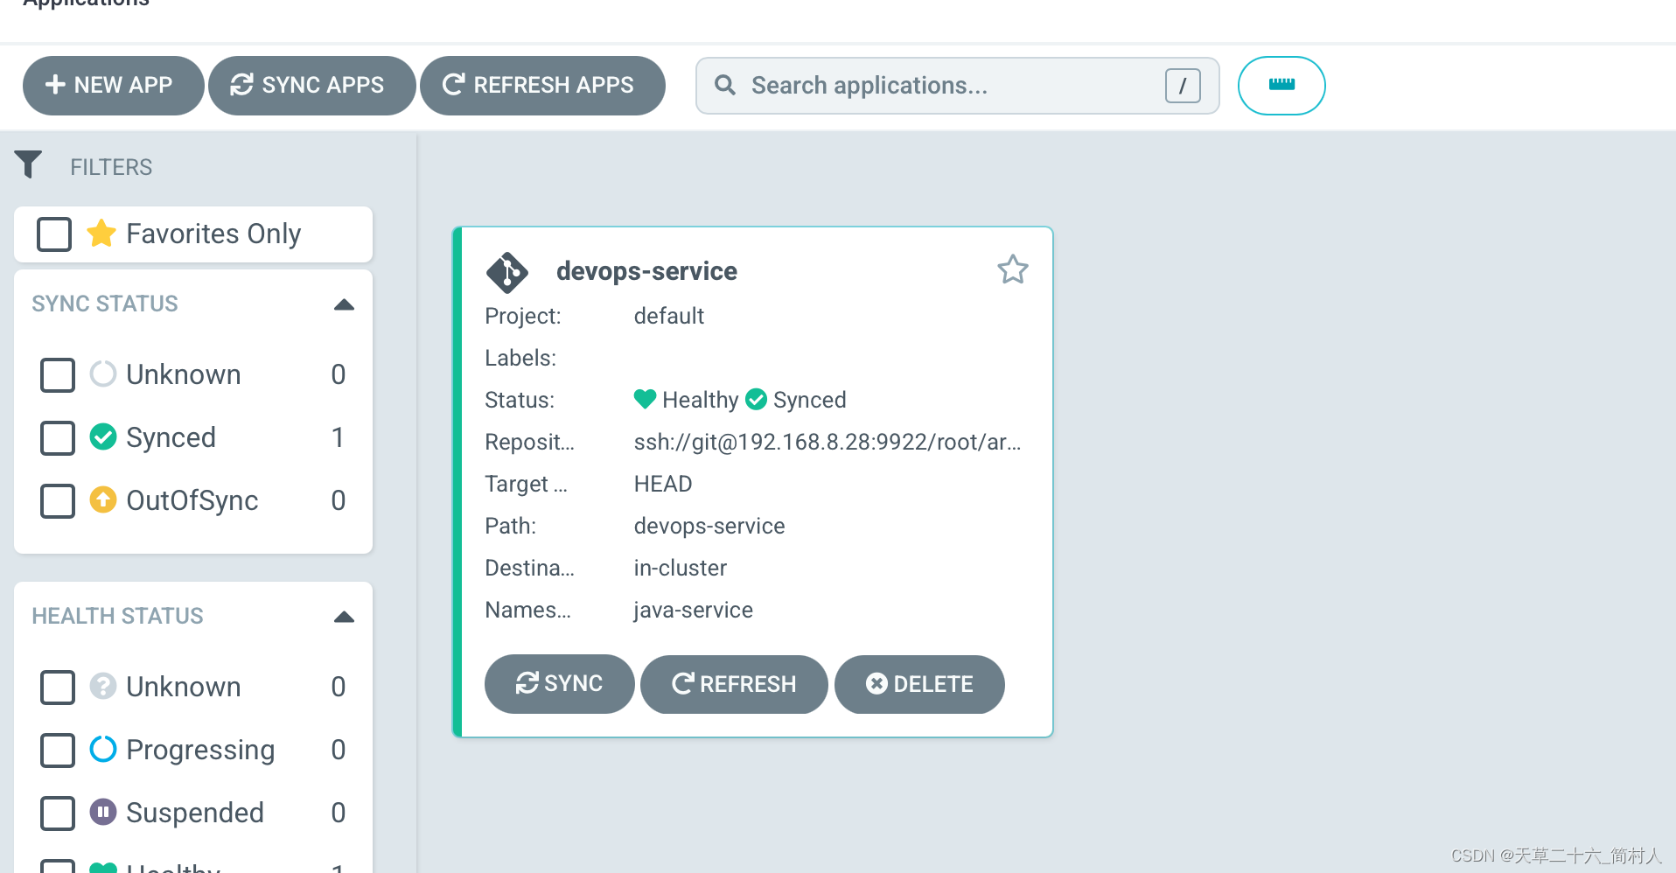1676x873 pixels.
Task: Click the slash shortcut badge in search
Action: pos(1183,86)
